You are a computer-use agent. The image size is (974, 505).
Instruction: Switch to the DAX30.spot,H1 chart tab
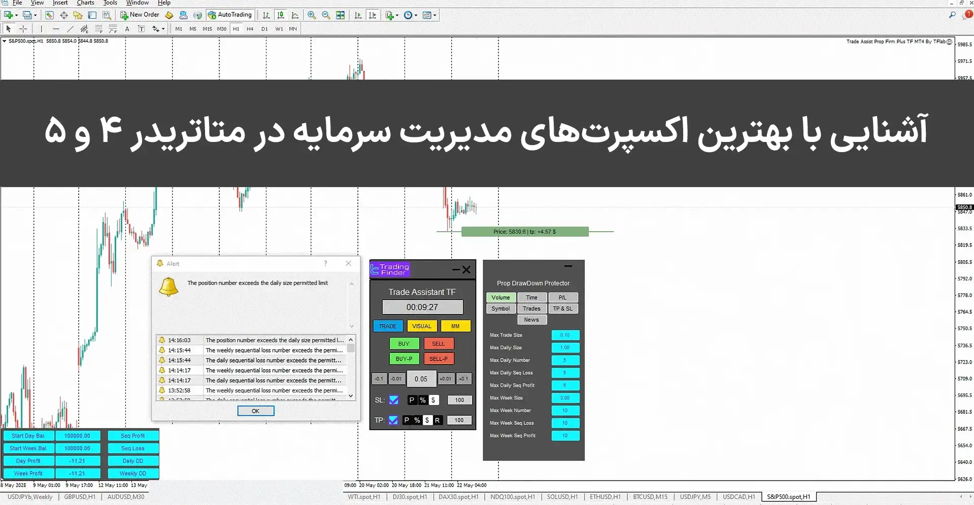click(x=458, y=497)
